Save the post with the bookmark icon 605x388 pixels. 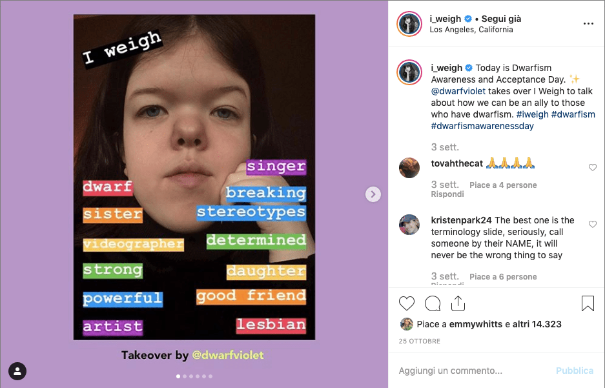(x=588, y=303)
